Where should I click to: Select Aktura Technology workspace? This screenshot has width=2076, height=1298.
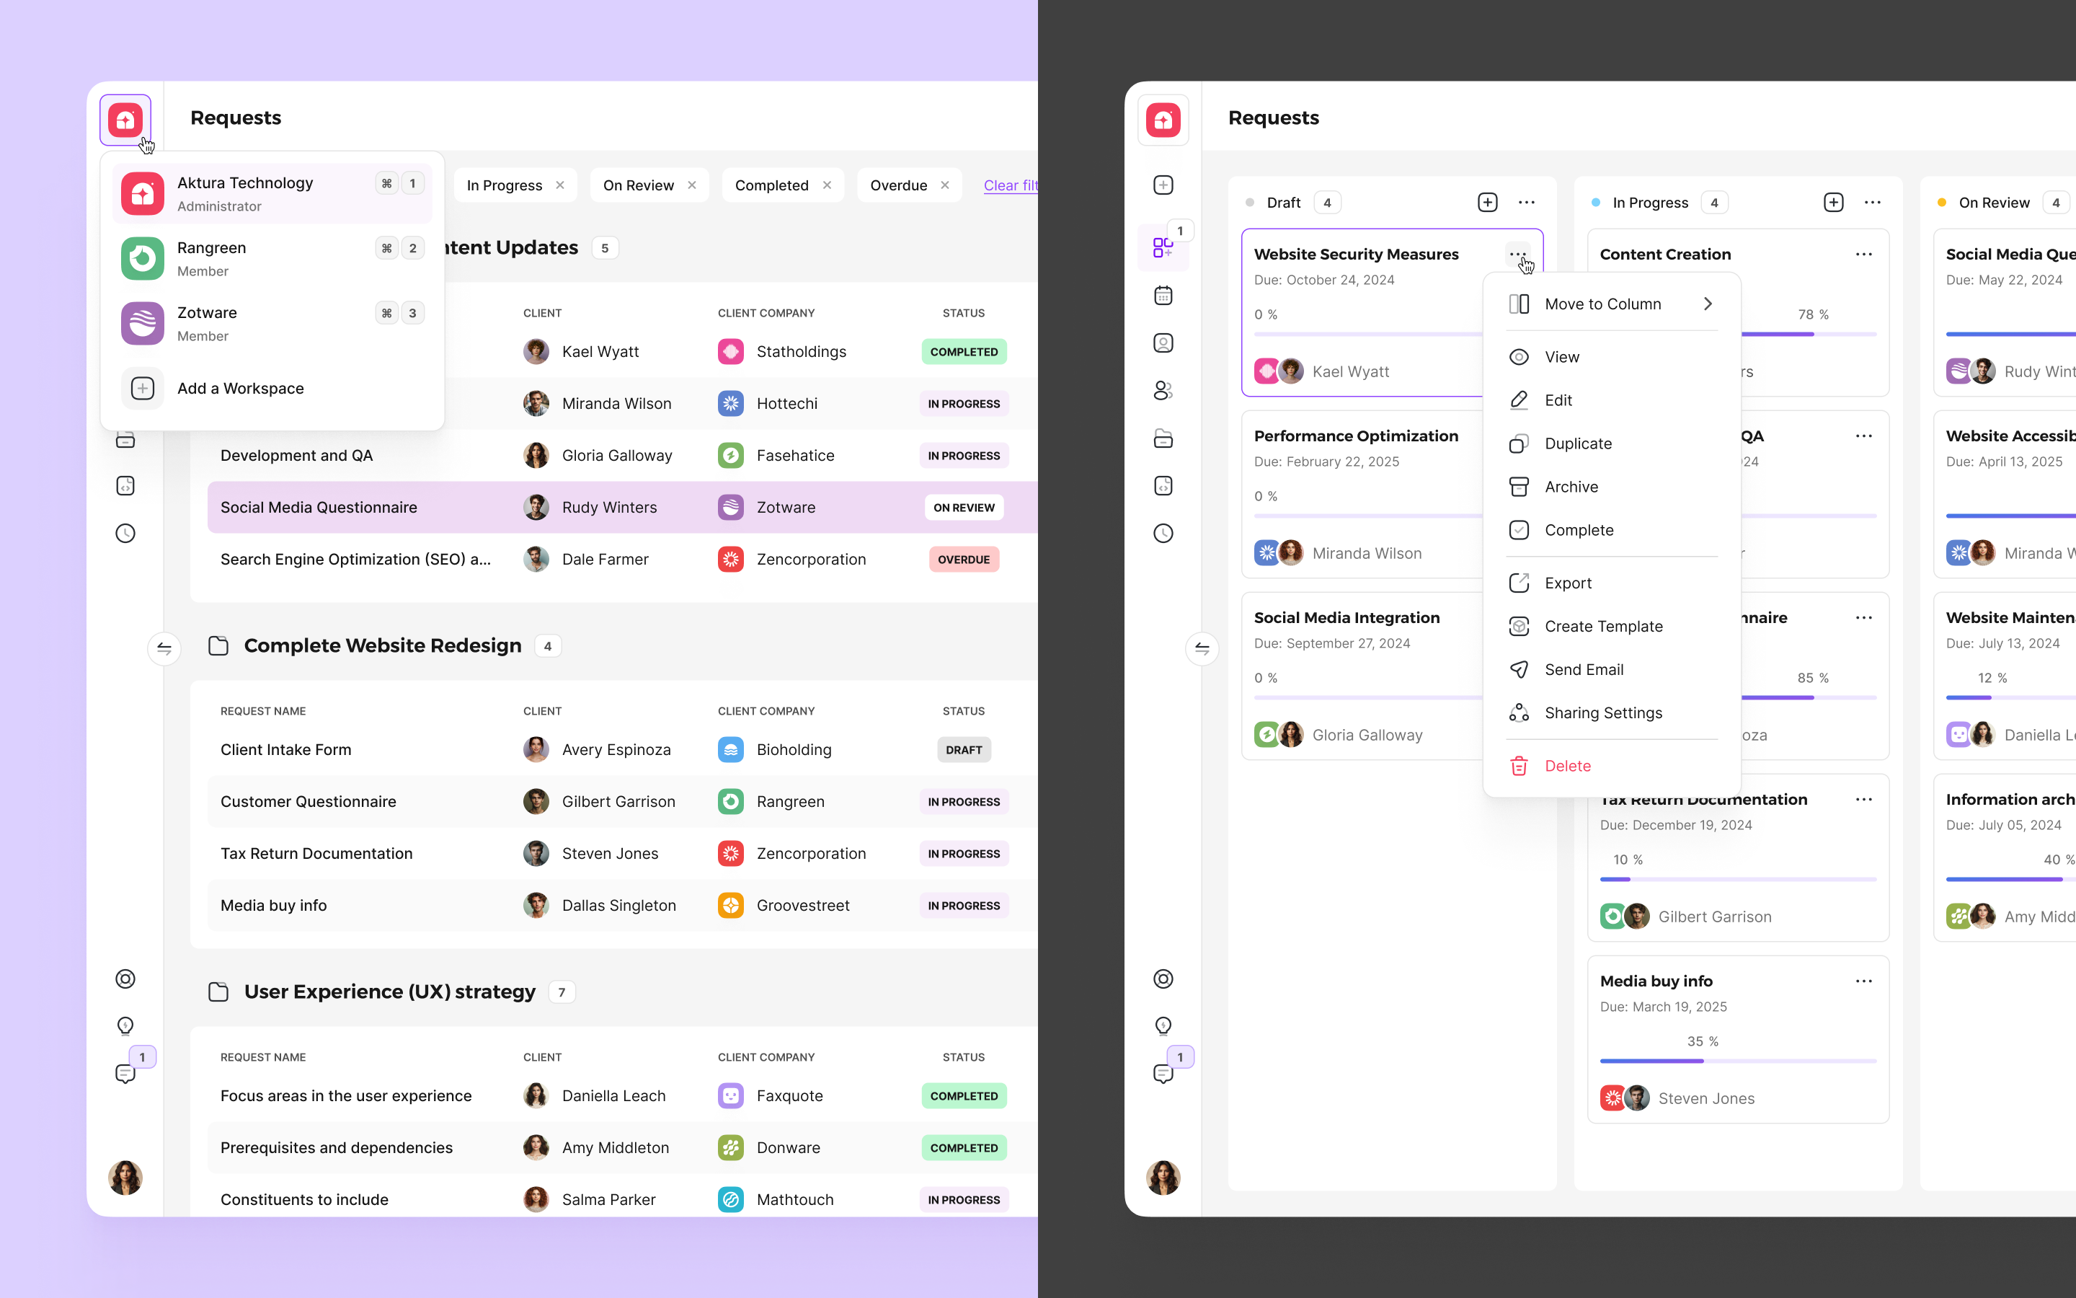[272, 194]
